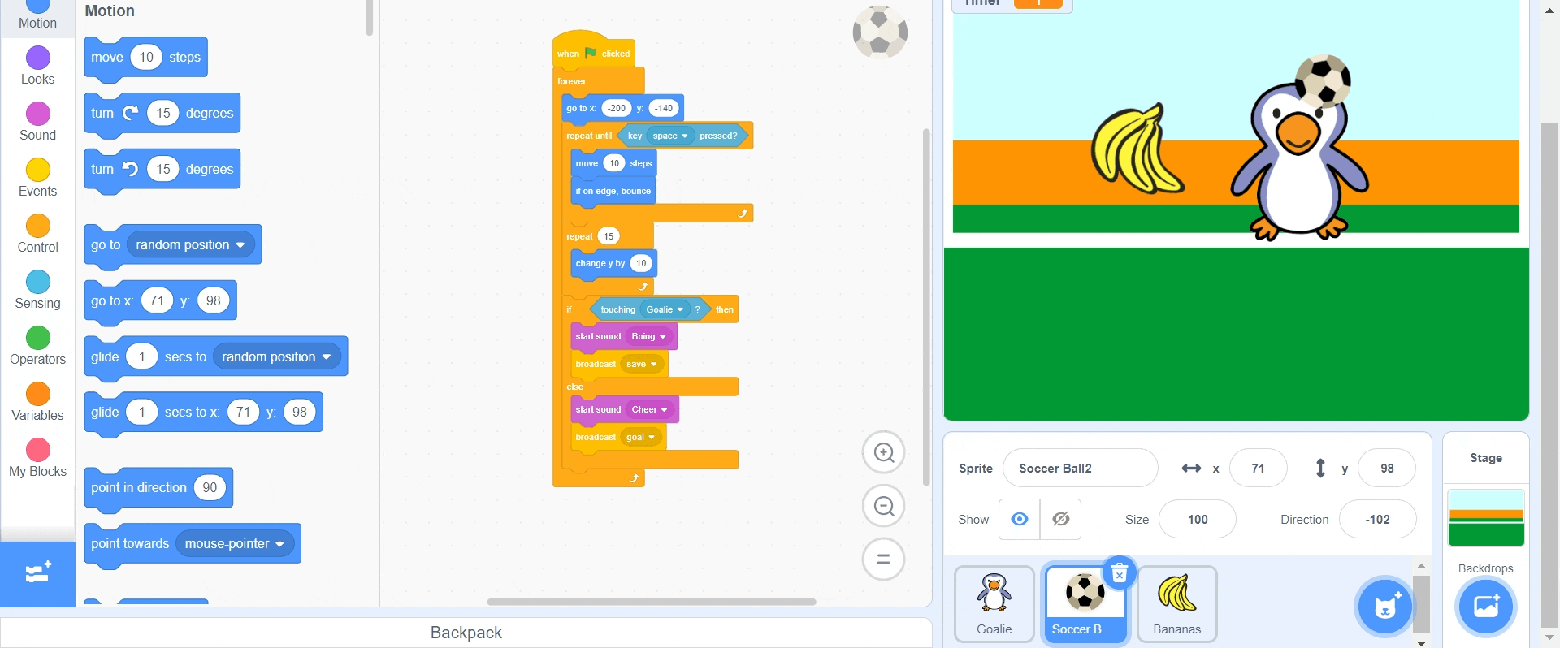
Task: Open the Variables block category
Action: pos(37,402)
